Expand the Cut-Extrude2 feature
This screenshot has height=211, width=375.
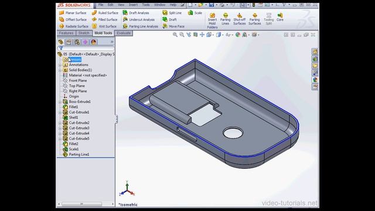pyautogui.click(x=60, y=122)
